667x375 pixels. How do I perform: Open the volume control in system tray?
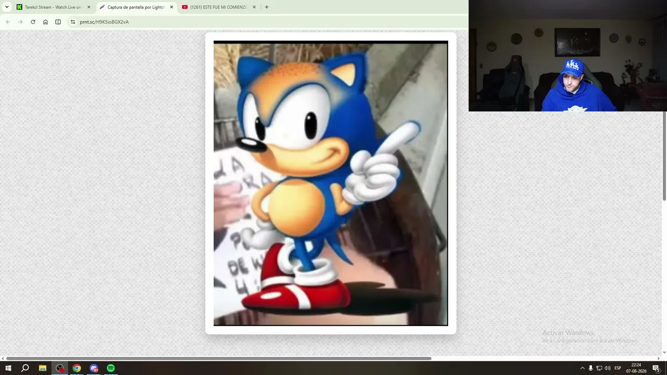pos(608,368)
